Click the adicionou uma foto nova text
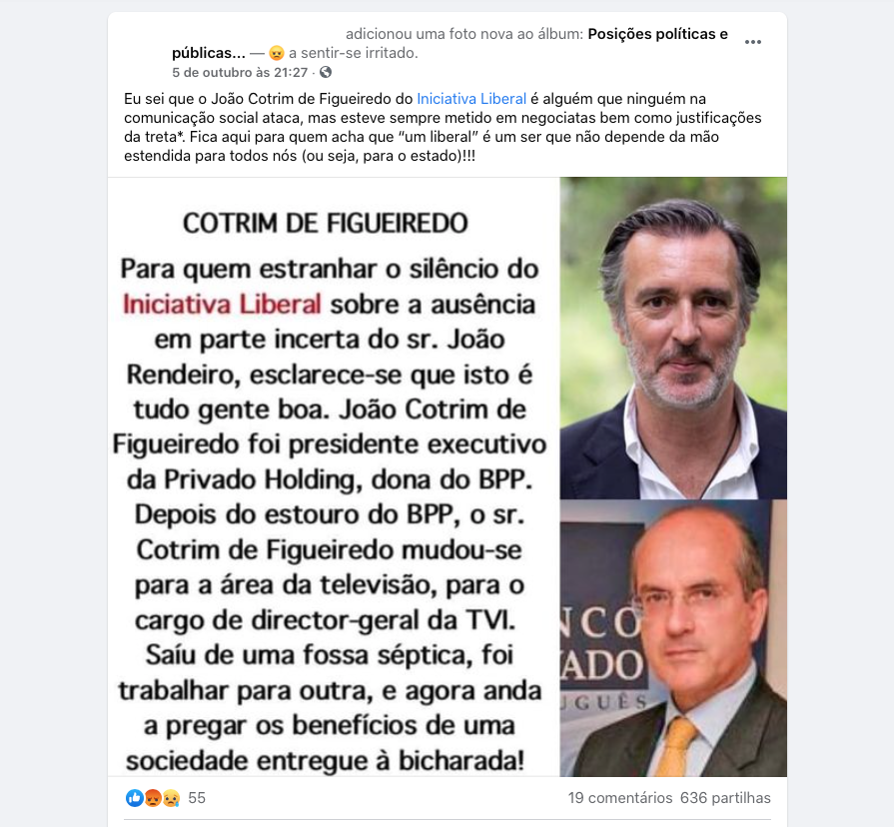Image resolution: width=894 pixels, height=827 pixels. click(x=464, y=34)
